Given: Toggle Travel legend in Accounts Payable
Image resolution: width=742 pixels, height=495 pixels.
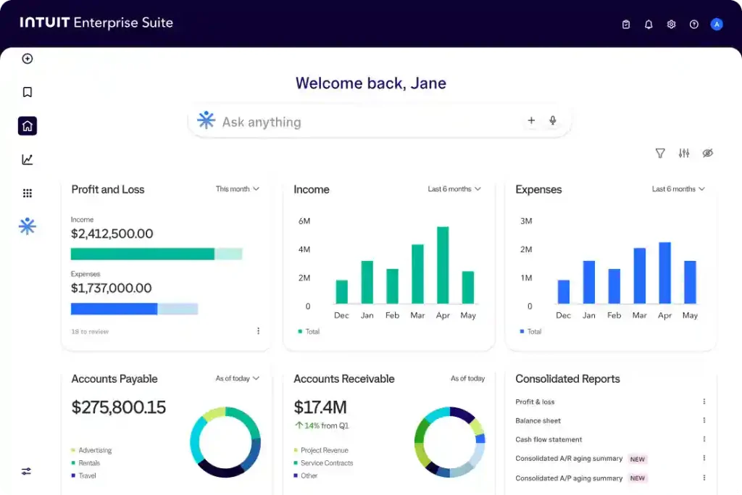Looking at the screenshot, I should 84,475.
